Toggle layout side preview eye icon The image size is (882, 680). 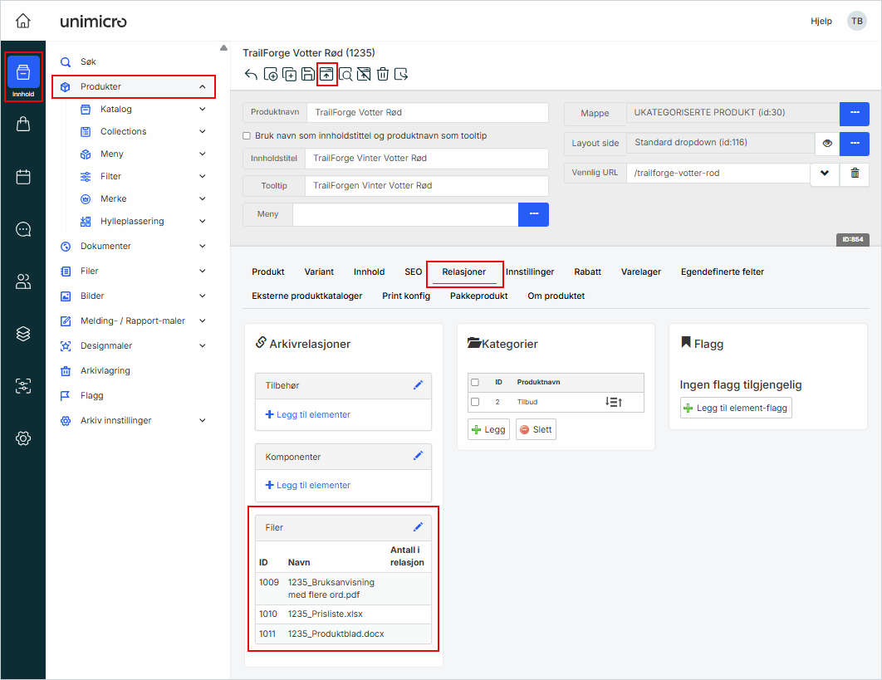click(x=827, y=143)
